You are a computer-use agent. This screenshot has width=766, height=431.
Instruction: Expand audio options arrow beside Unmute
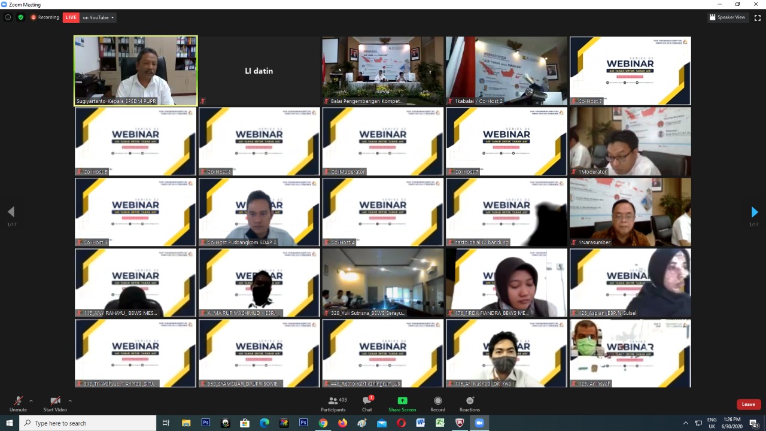(x=31, y=400)
